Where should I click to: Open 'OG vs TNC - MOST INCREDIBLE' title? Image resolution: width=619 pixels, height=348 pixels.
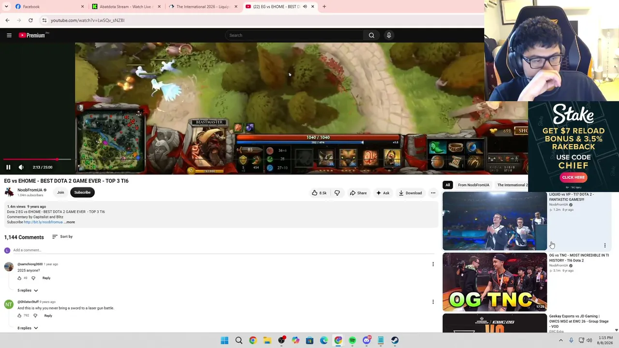coord(579,258)
